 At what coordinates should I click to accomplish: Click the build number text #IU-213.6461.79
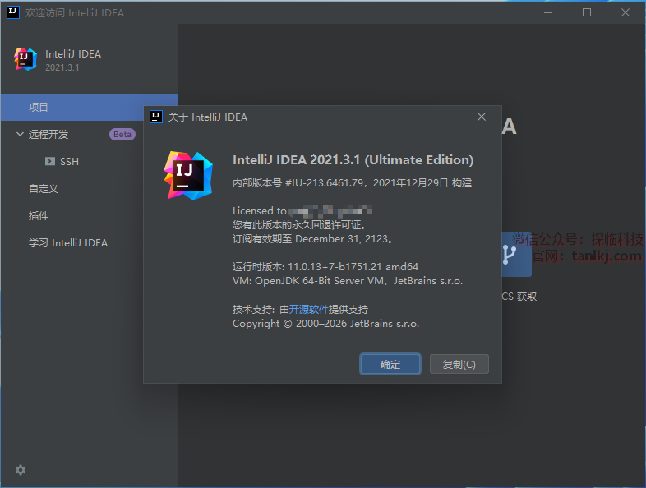click(325, 183)
